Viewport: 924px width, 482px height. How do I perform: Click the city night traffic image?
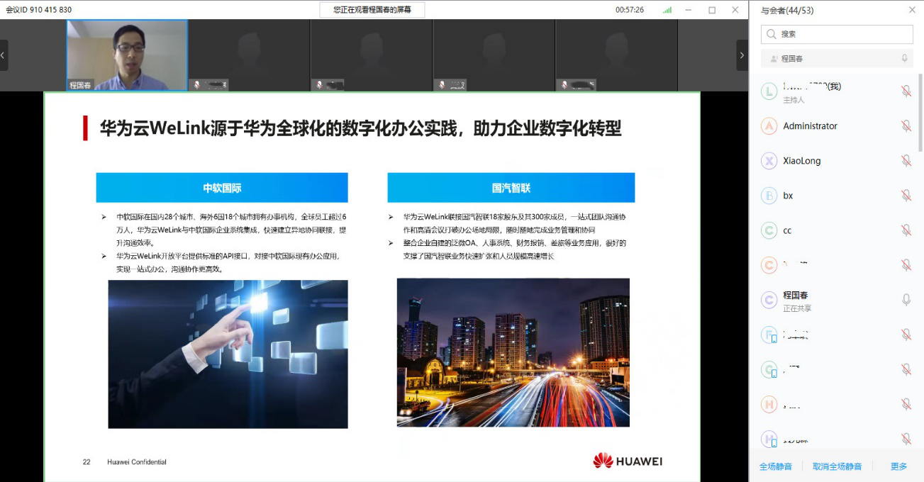[x=513, y=352]
